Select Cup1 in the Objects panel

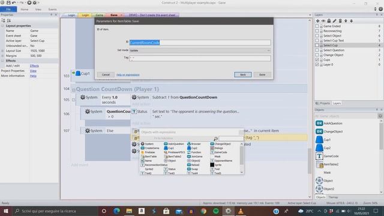(323, 140)
